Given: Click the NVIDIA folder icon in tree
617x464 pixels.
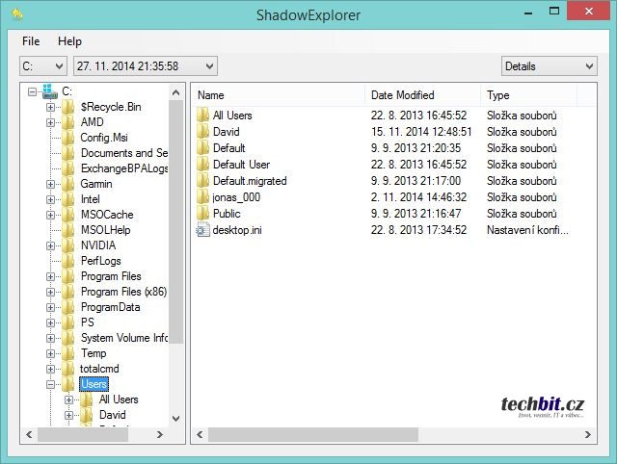Looking at the screenshot, I should click(x=68, y=245).
